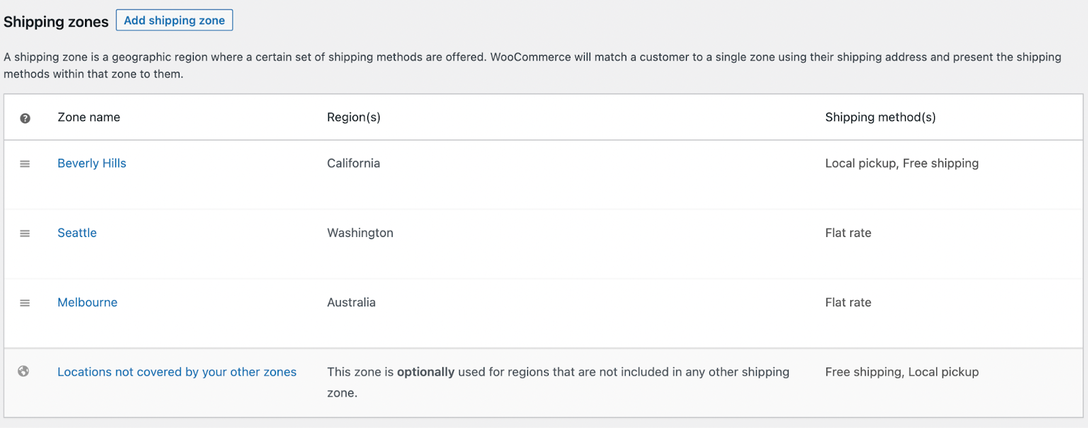Click the help question mark icon
The width and height of the screenshot is (1088, 428).
click(x=24, y=117)
